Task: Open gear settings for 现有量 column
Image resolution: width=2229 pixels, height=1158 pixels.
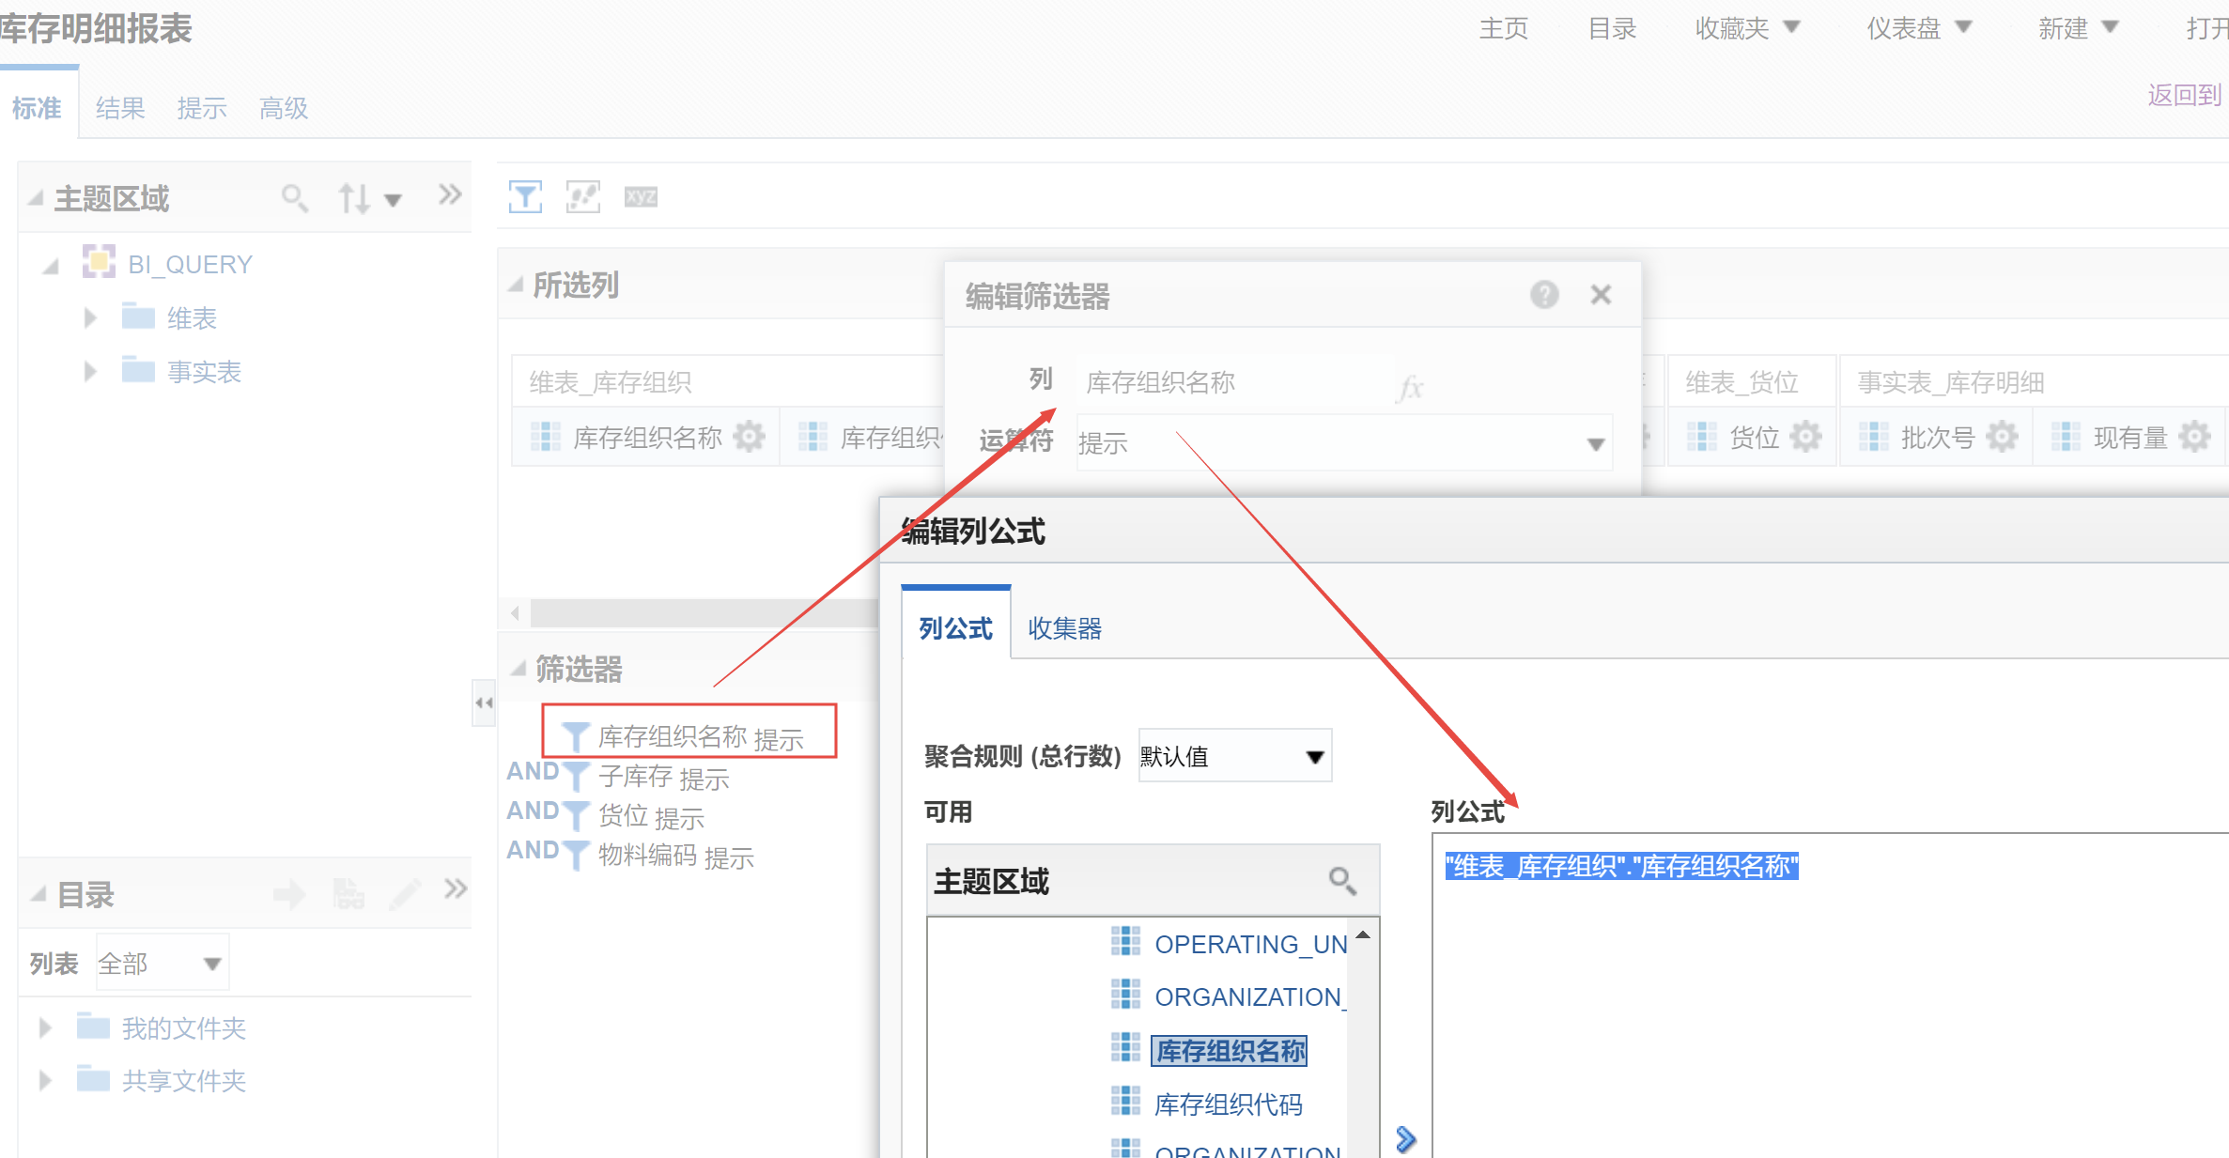Action: 2194,437
